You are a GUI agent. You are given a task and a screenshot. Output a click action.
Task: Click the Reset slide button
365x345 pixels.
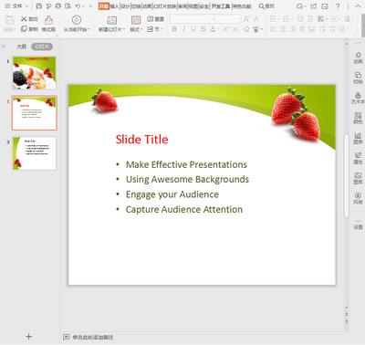click(x=155, y=19)
